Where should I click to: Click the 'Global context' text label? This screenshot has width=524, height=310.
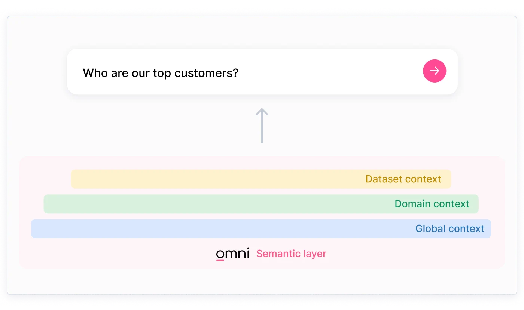point(450,229)
